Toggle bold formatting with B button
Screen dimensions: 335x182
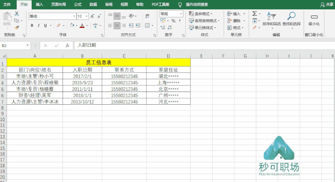click(32, 26)
